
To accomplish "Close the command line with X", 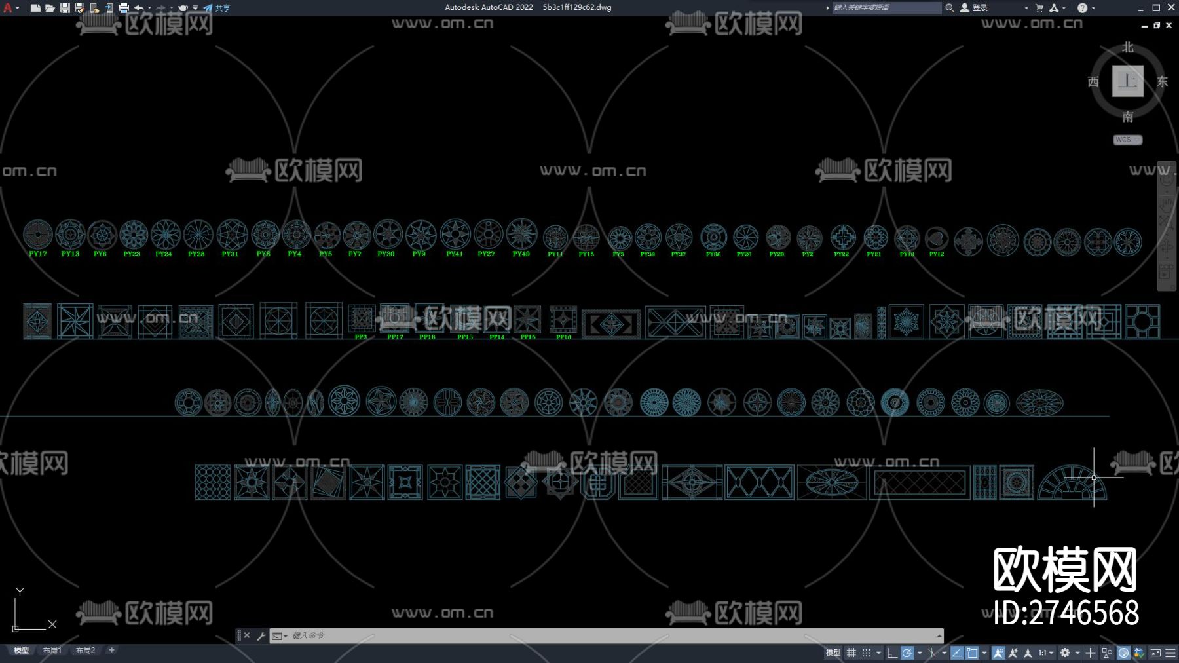I will (247, 635).
